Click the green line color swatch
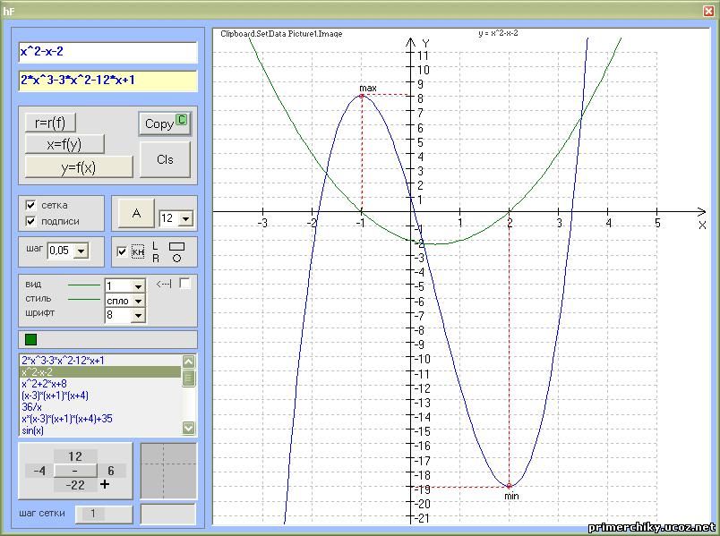 click(x=31, y=339)
